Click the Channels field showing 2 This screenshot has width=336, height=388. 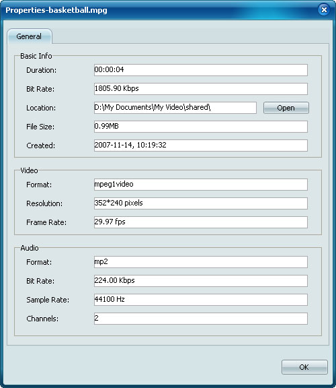point(201,319)
